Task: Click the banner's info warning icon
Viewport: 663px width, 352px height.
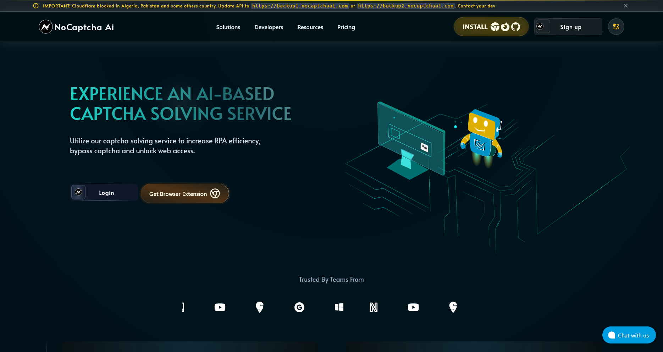Action: 36,6
